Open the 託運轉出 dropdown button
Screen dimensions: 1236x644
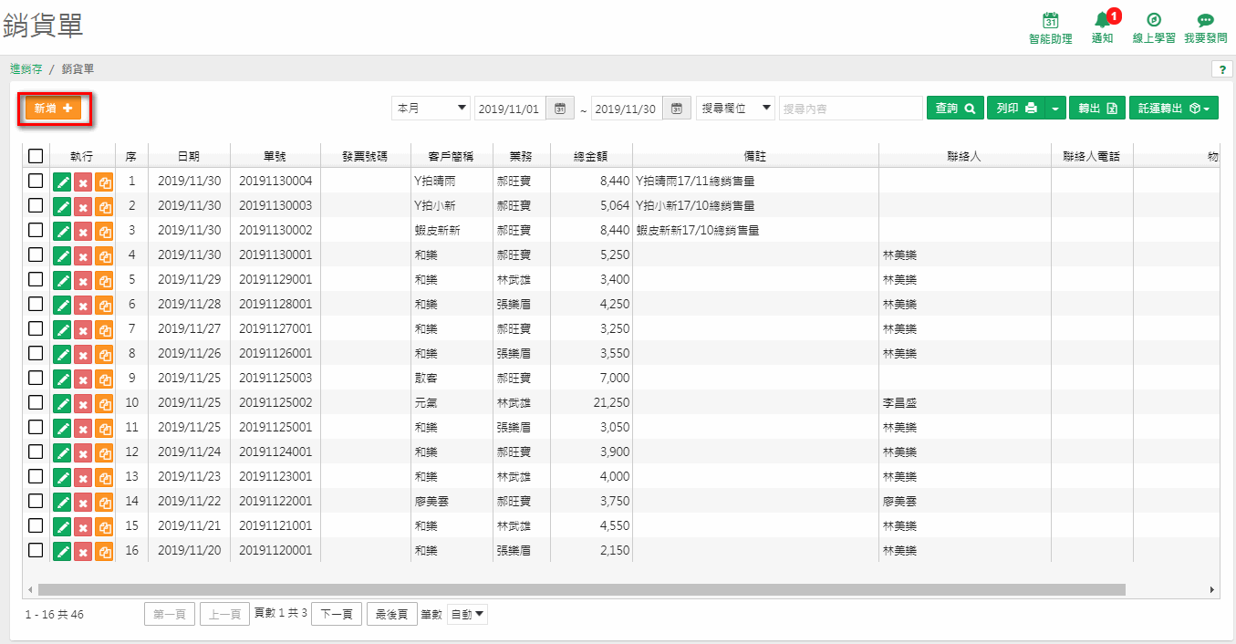pos(1173,109)
